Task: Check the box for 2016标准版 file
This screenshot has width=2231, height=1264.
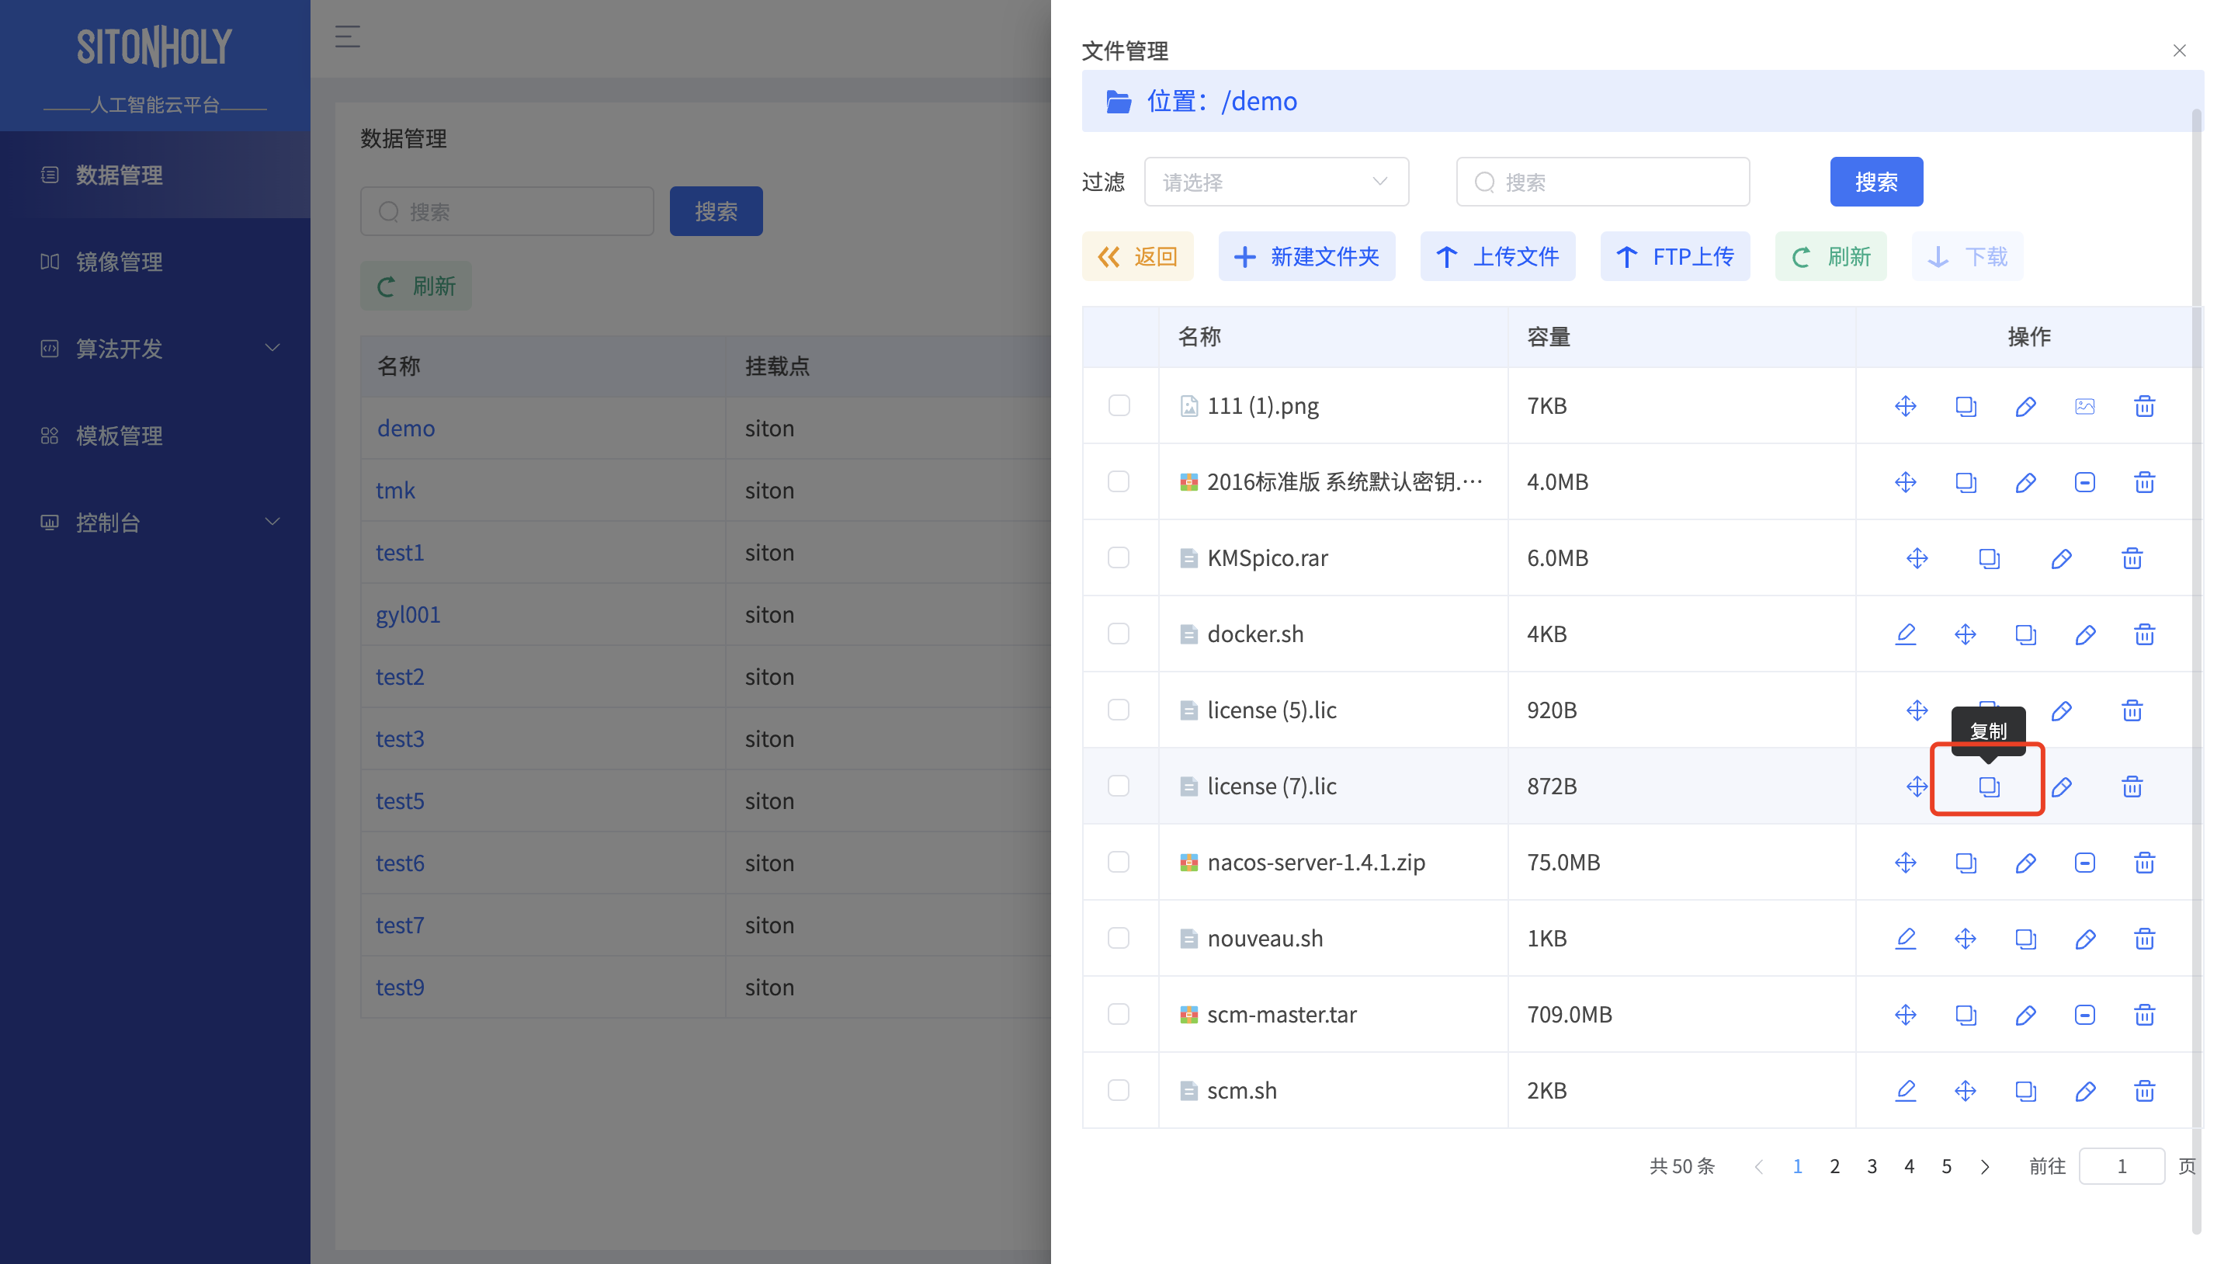Action: pyautogui.click(x=1119, y=482)
